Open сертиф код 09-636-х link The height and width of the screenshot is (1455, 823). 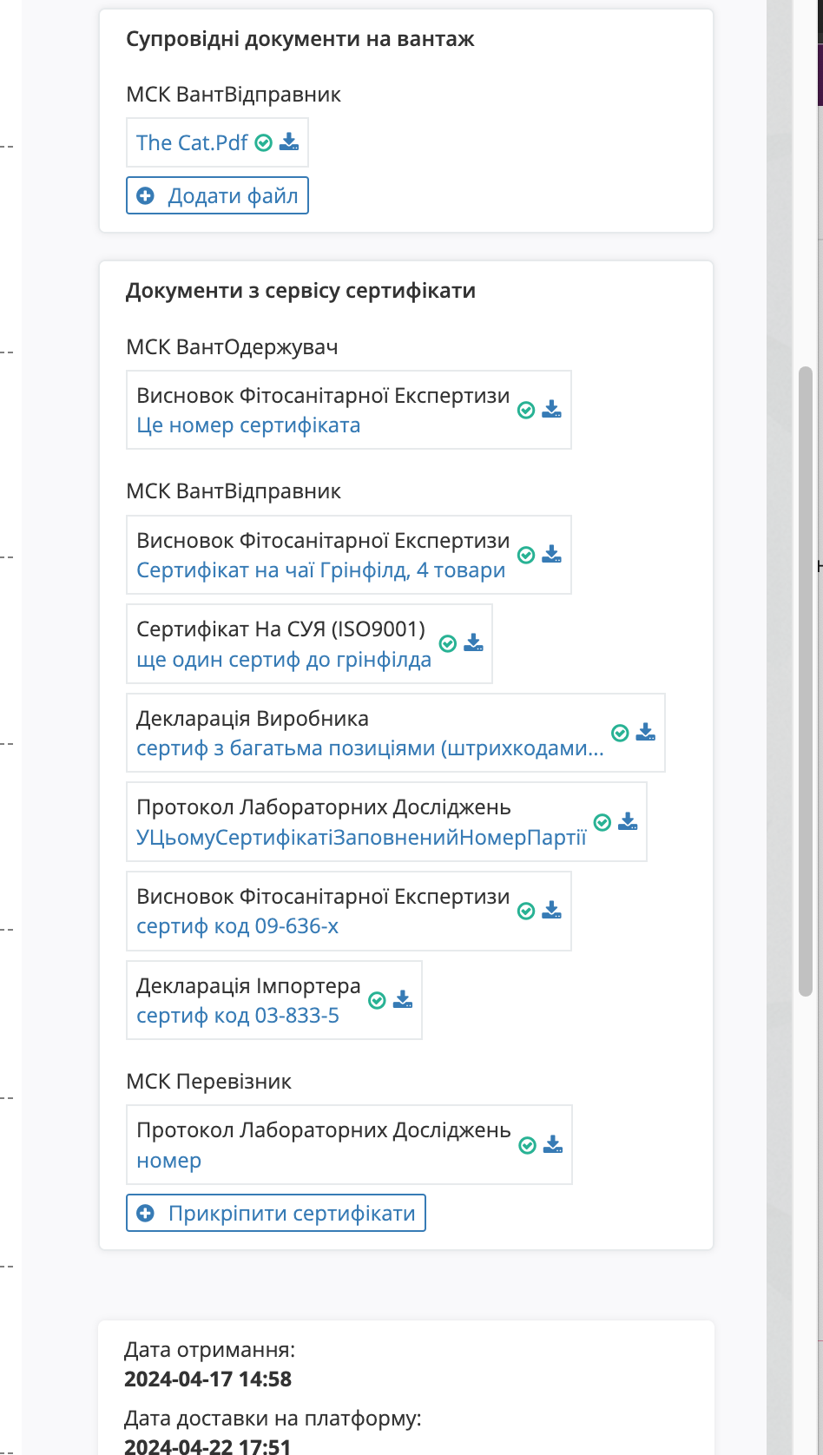pos(237,926)
